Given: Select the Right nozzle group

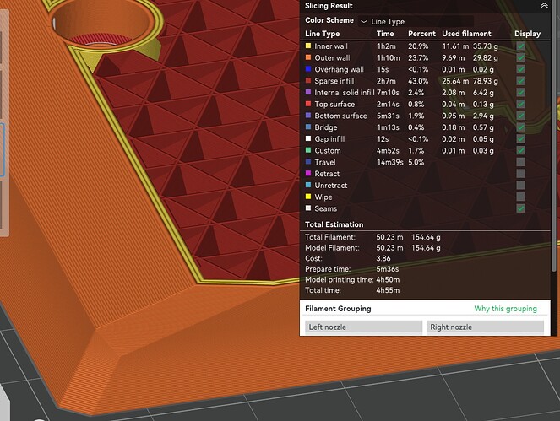Looking at the screenshot, I should pyautogui.click(x=485, y=327).
